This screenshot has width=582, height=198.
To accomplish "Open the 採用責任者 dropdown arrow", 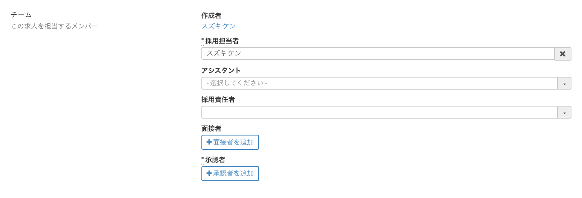I will tap(564, 113).
